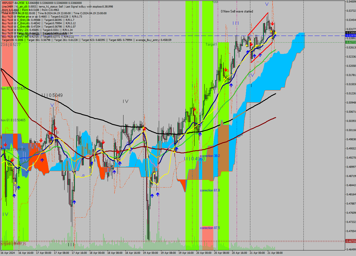Viewport: 356px width, 256px height.
Task: Click the 0.54009 price axis label
Action: (x=351, y=2)
